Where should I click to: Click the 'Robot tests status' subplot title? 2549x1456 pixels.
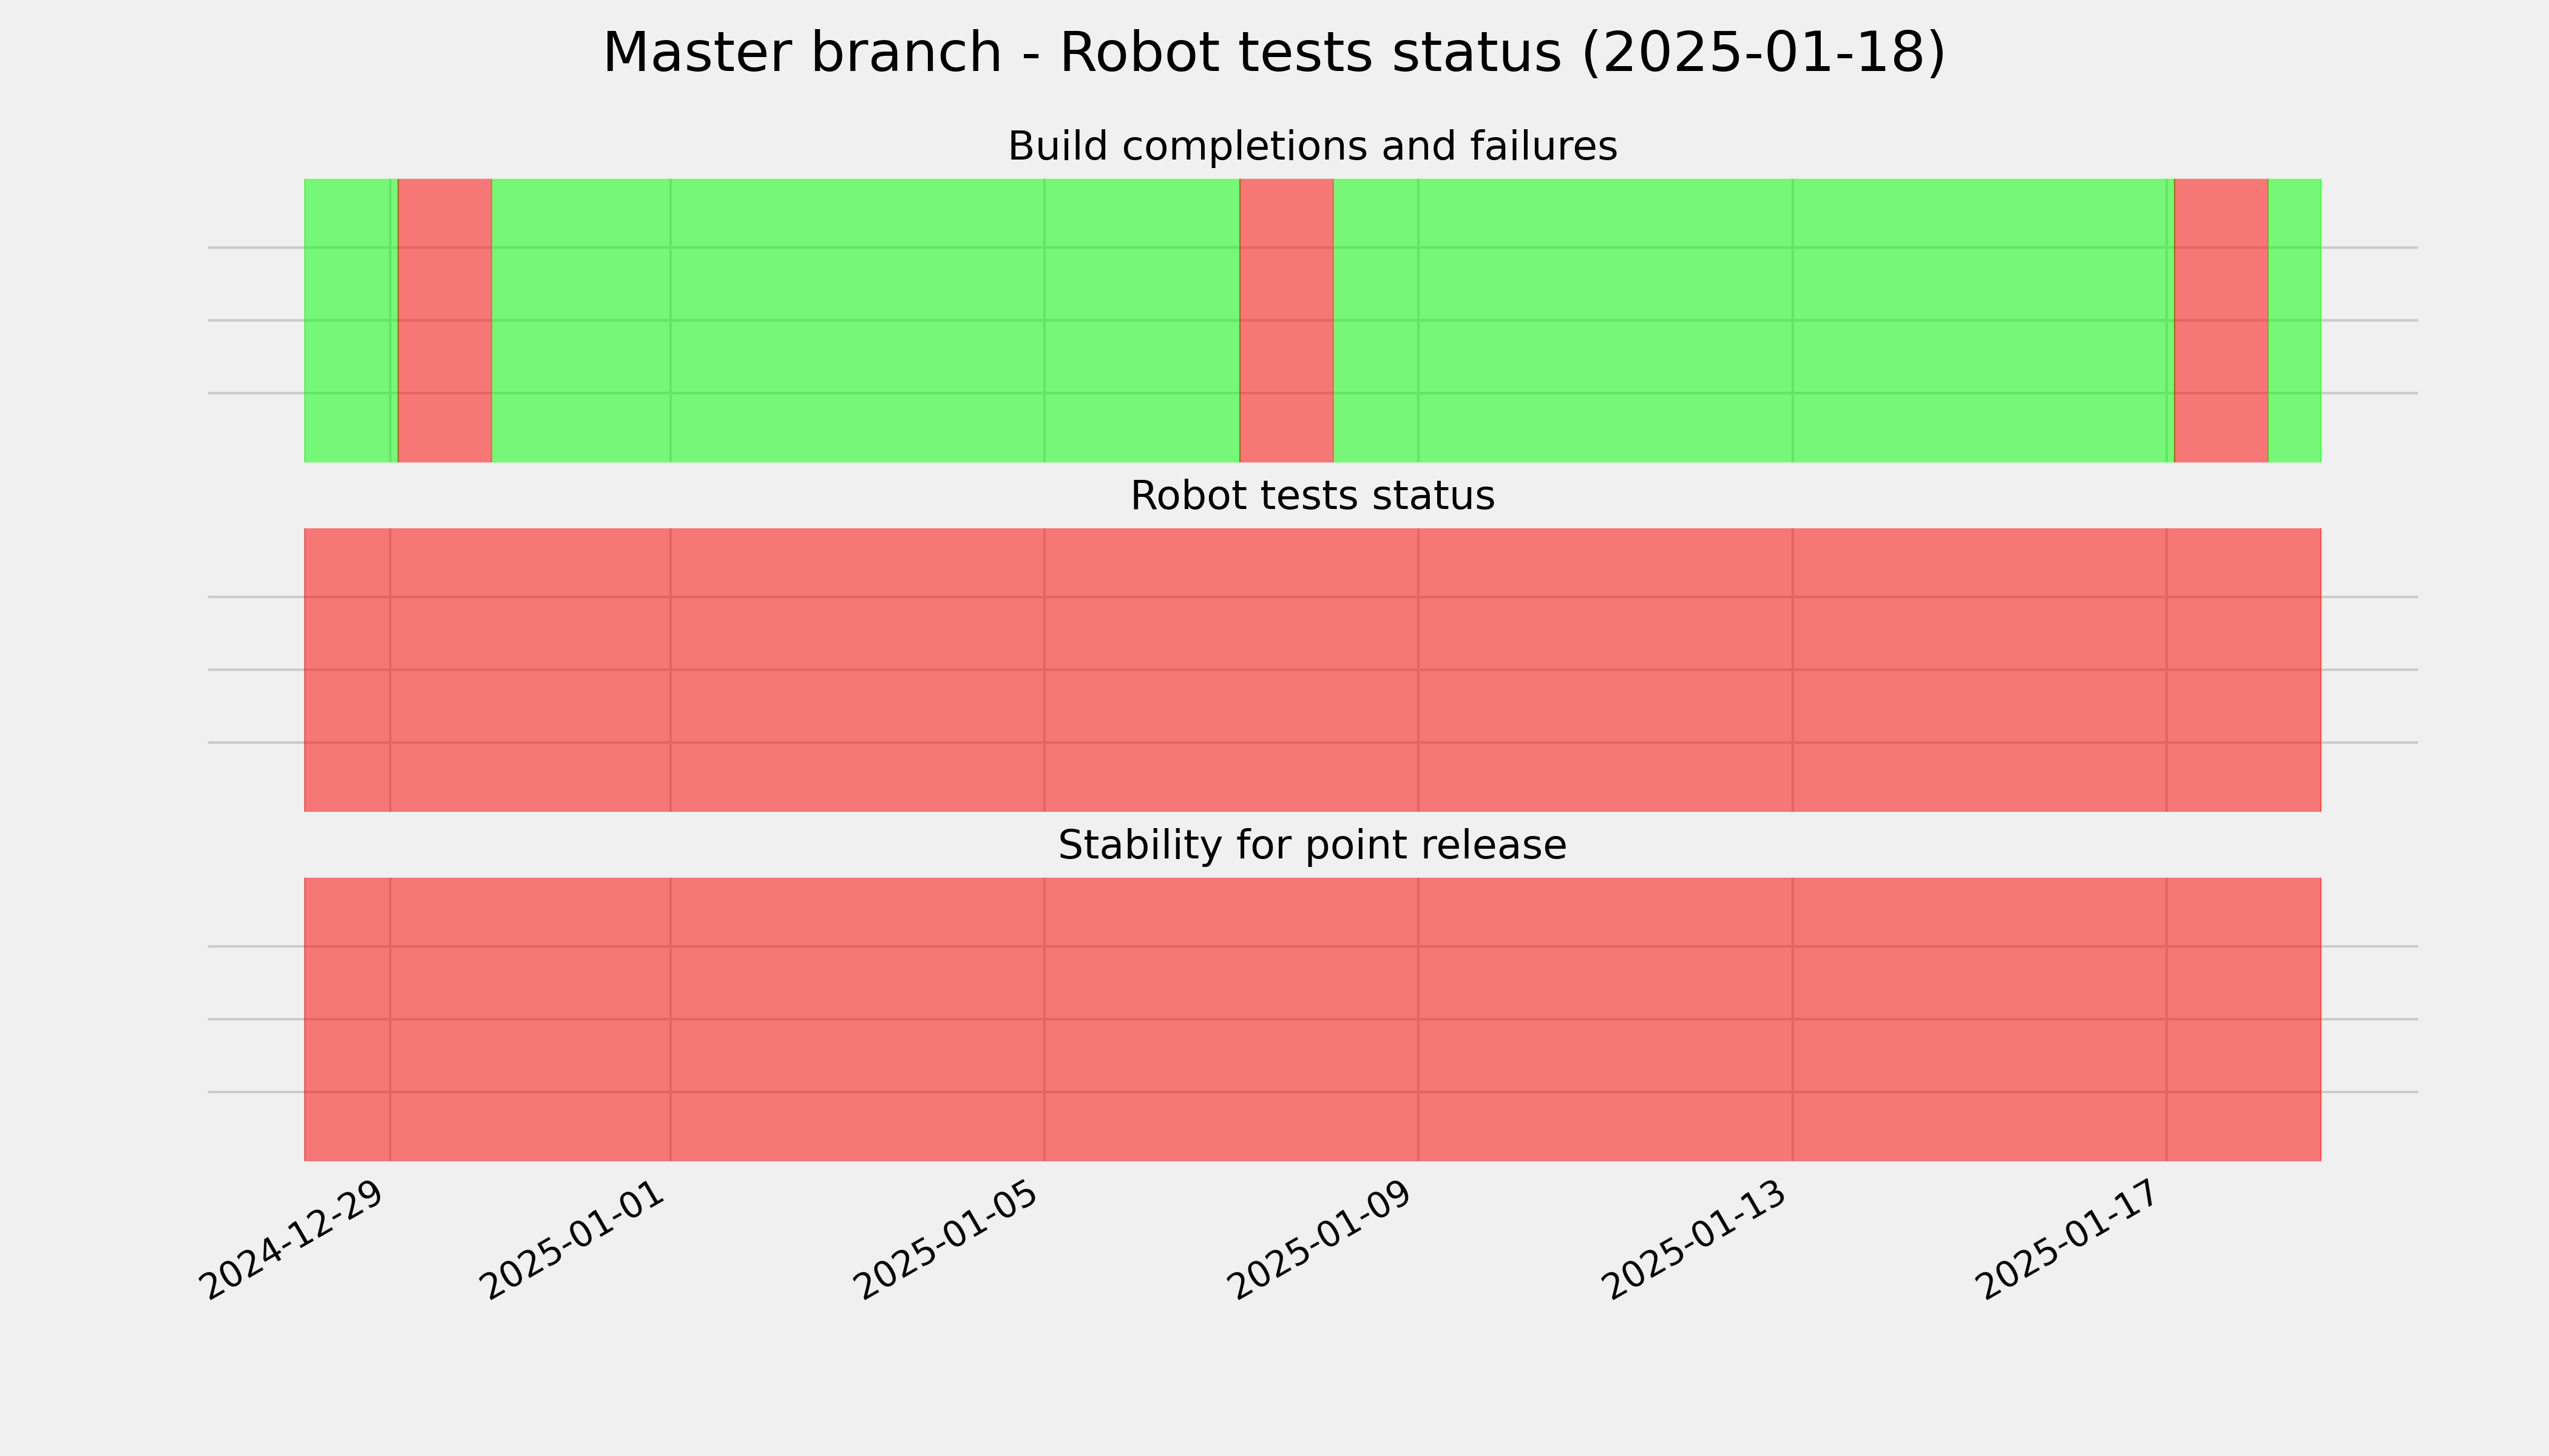[x=1313, y=496]
